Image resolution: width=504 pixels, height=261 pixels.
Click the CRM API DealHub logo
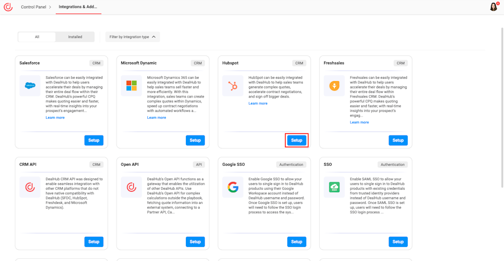(x=30, y=187)
